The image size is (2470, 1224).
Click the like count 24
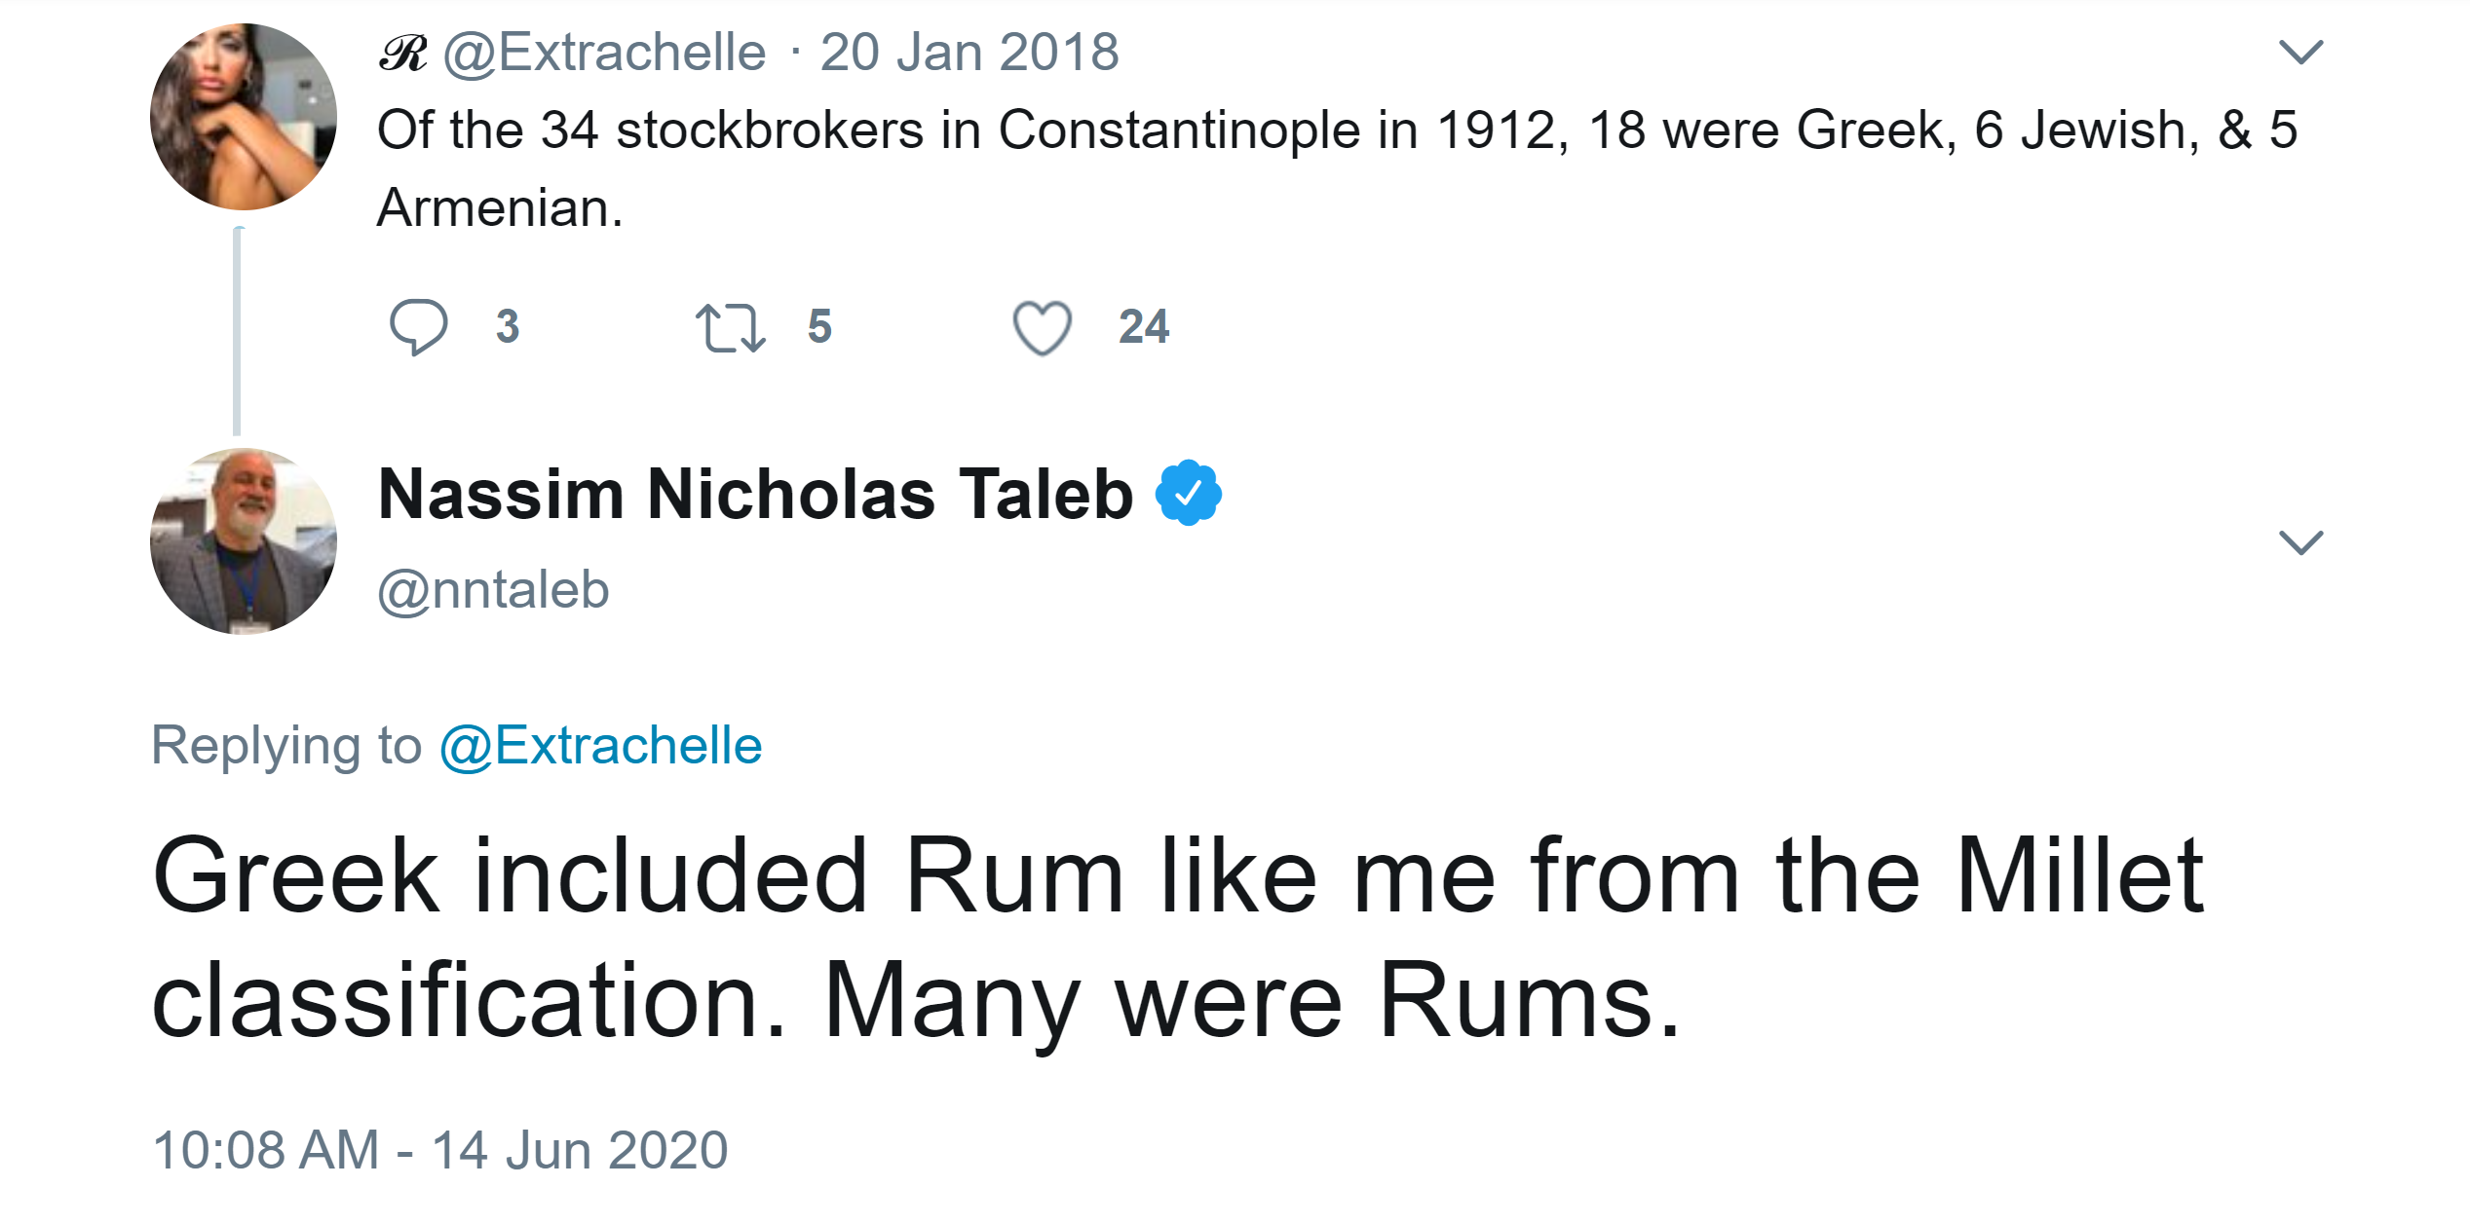(x=1143, y=327)
